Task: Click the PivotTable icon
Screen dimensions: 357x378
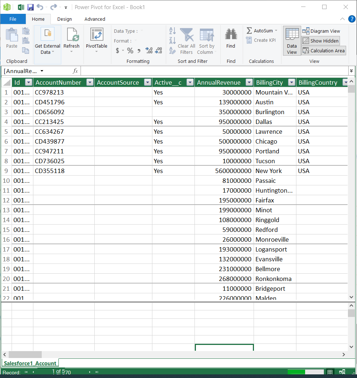Action: [x=97, y=34]
